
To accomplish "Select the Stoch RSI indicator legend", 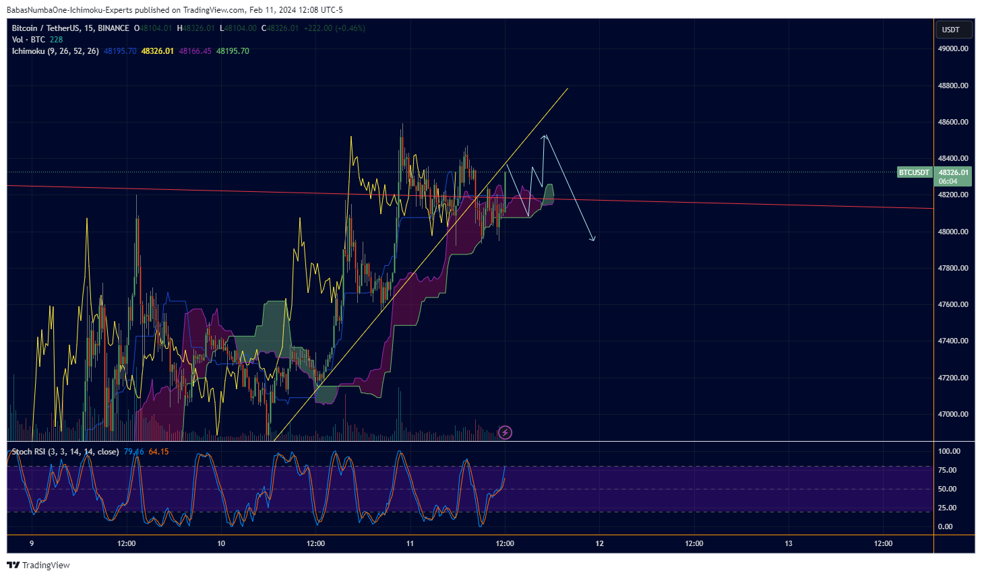I will 65,452.
